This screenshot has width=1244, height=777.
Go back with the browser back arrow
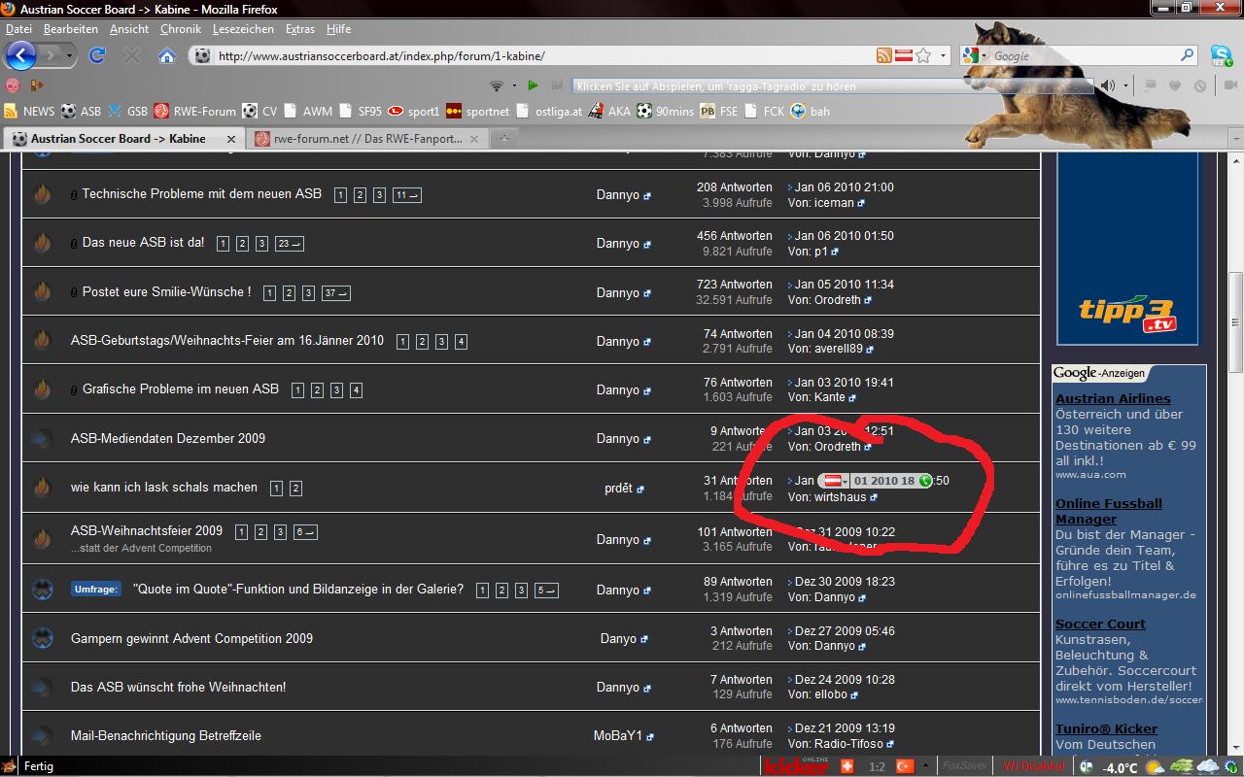point(21,55)
